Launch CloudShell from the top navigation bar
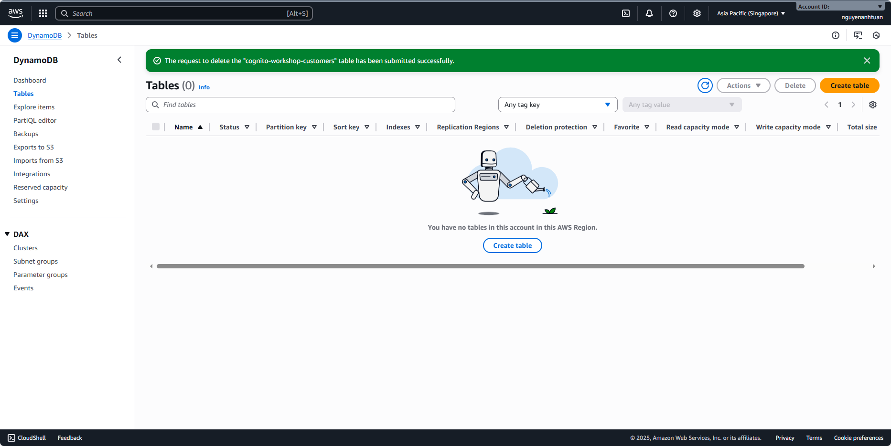This screenshot has height=446, width=891. pyautogui.click(x=626, y=13)
